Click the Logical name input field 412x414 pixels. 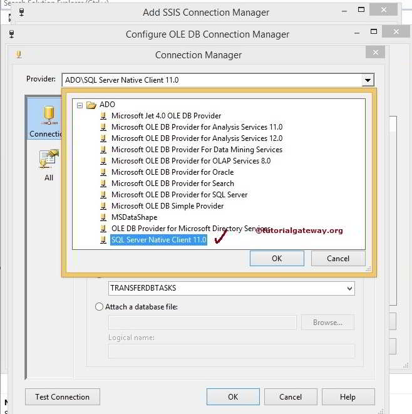pyautogui.click(x=232, y=351)
